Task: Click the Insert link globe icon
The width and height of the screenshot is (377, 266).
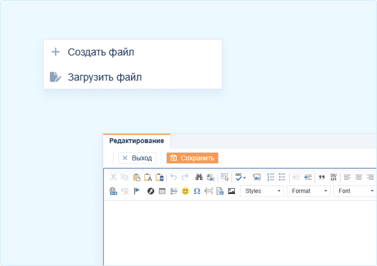Action: click(x=113, y=191)
